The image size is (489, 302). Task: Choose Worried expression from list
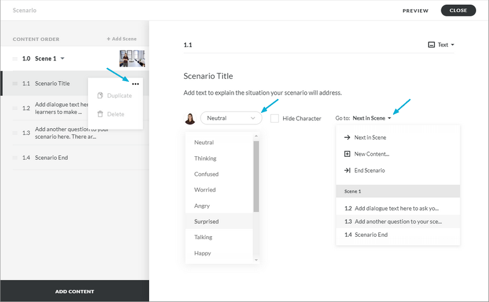click(x=219, y=190)
